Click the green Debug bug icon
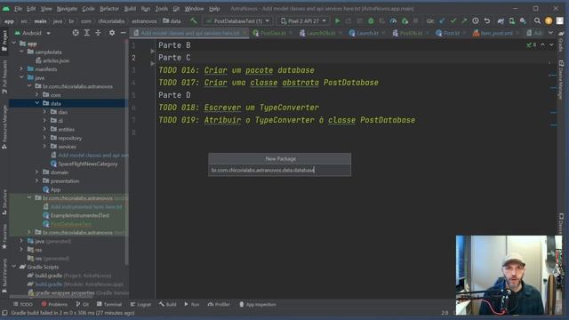 coord(371,21)
